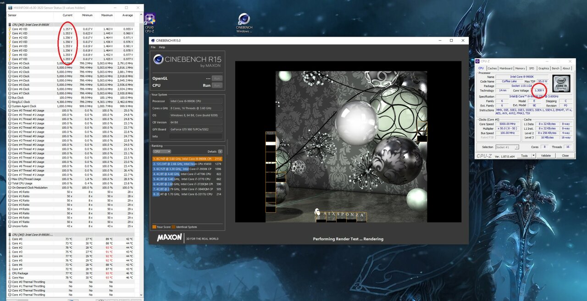Click the Info field in Cinebench
The image size is (587, 301).
(x=196, y=136)
